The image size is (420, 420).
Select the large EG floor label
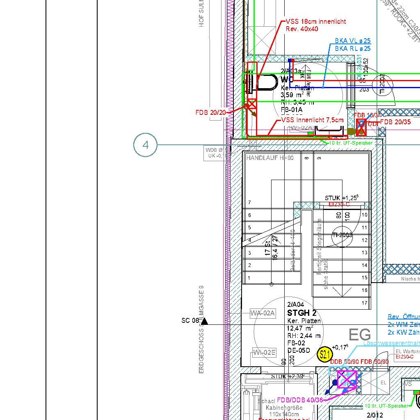click(359, 335)
